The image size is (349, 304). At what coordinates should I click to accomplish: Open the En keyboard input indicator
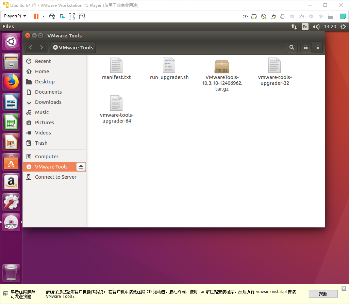pyautogui.click(x=305, y=27)
